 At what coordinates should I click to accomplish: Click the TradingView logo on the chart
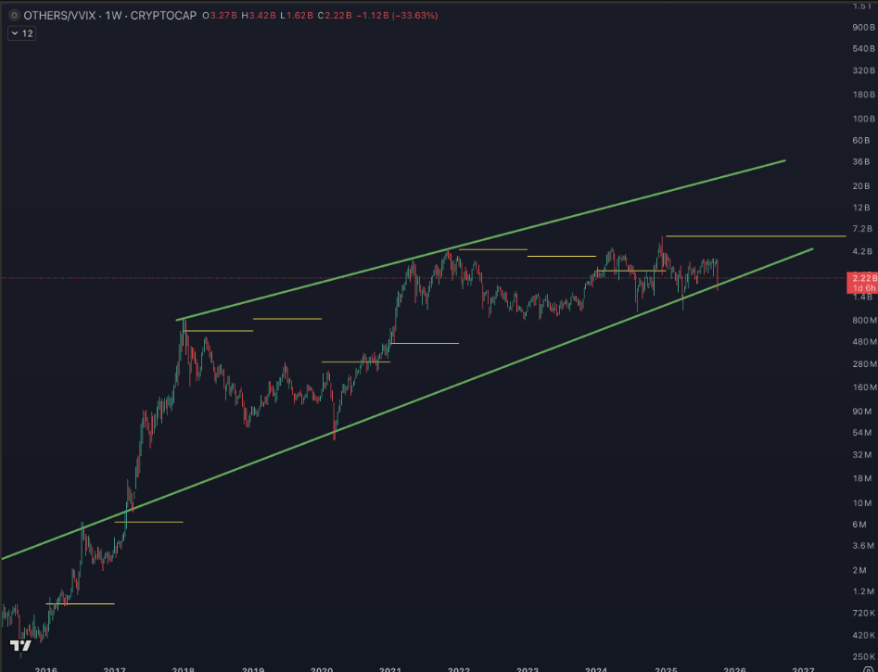pos(20,645)
